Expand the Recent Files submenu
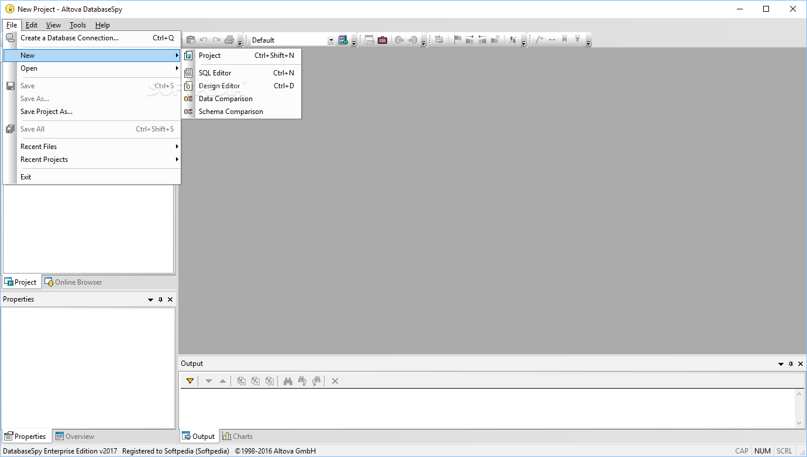 click(92, 147)
